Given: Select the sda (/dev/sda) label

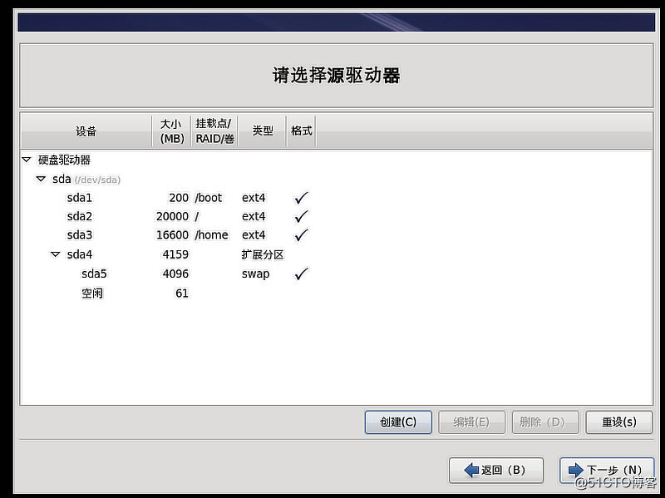Looking at the screenshot, I should [x=86, y=180].
